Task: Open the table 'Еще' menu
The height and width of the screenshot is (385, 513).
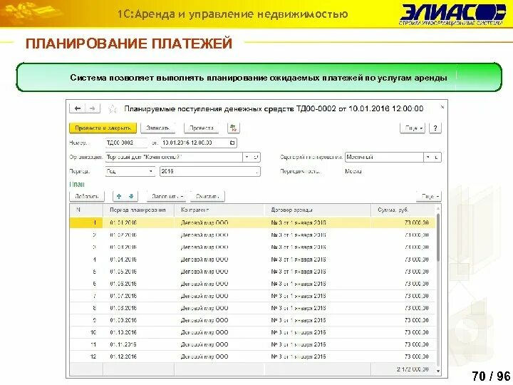Action: tap(429, 197)
